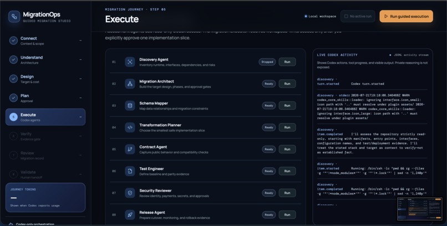The width and height of the screenshot is (447, 226).
Task: Click the Ready badge on Transformation Planner
Action: point(269,127)
